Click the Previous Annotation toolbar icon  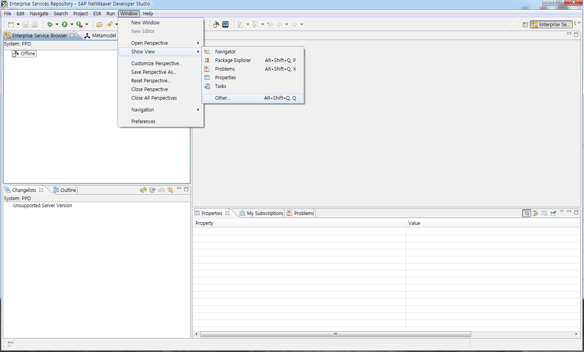click(255, 24)
